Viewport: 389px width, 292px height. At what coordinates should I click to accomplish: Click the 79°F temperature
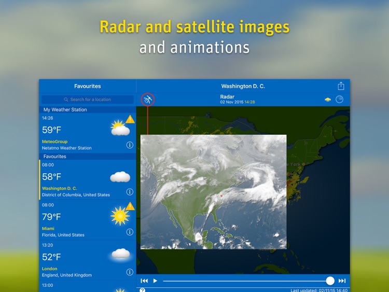pos(51,217)
